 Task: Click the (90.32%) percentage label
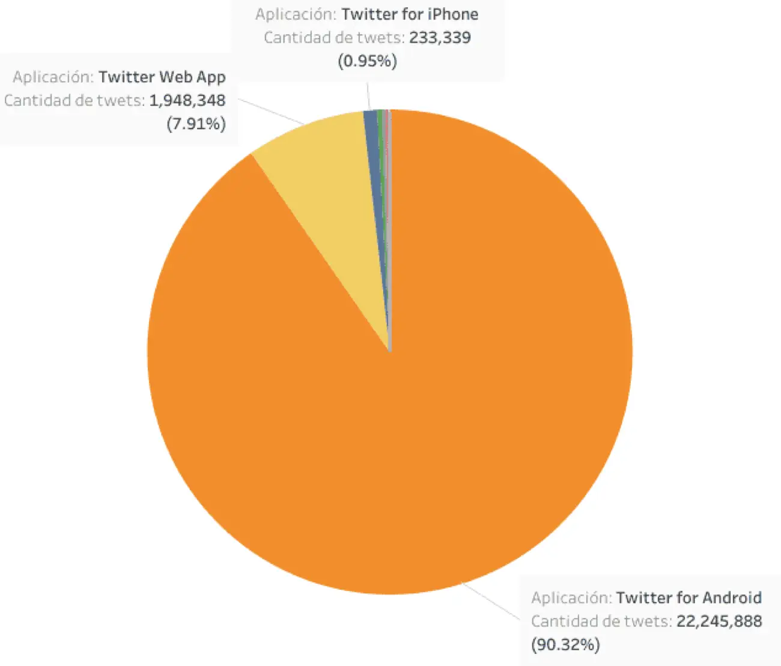(565, 644)
